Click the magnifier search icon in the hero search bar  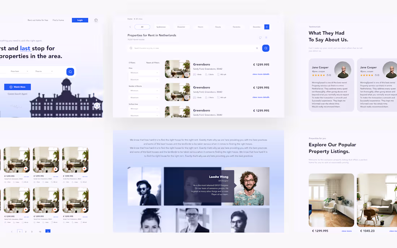pyautogui.click(x=70, y=72)
